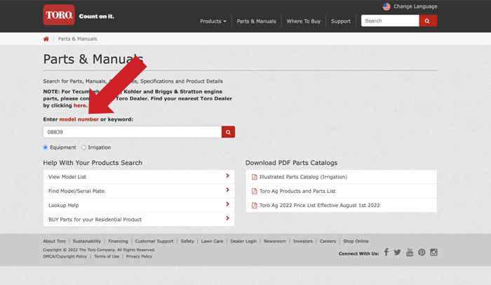Screen dimensions: 491x285
Task: Open BUY Parts for your Residential Product
Action: (139, 220)
